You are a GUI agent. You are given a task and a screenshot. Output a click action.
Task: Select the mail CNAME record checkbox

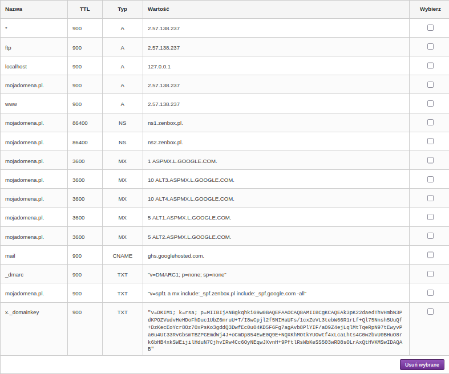pyautogui.click(x=430, y=255)
